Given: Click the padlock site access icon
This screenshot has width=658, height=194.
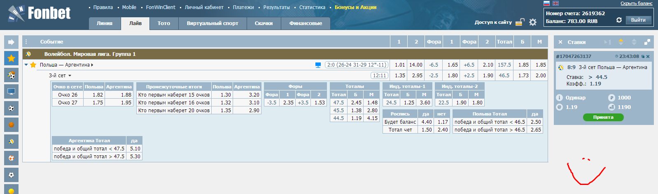Looking at the screenshot, I should tap(520, 22).
